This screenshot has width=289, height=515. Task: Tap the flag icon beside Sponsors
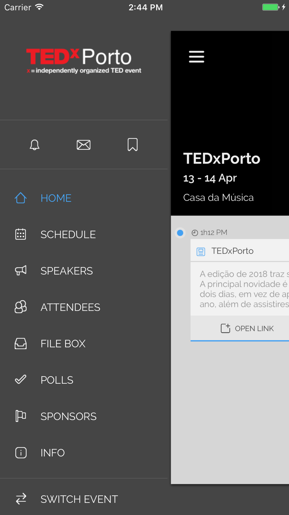(21, 416)
